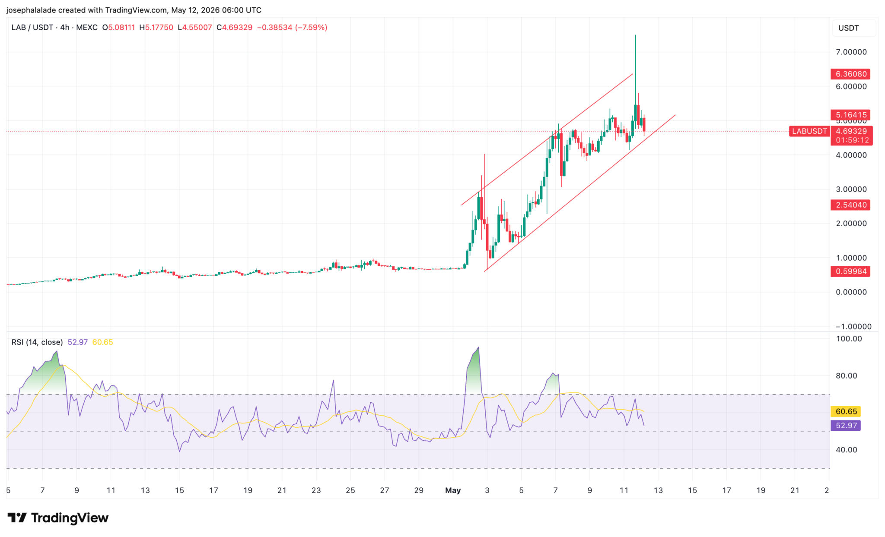Click the LAB / USDT symbol title
This screenshot has width=885, height=537.
pos(32,28)
